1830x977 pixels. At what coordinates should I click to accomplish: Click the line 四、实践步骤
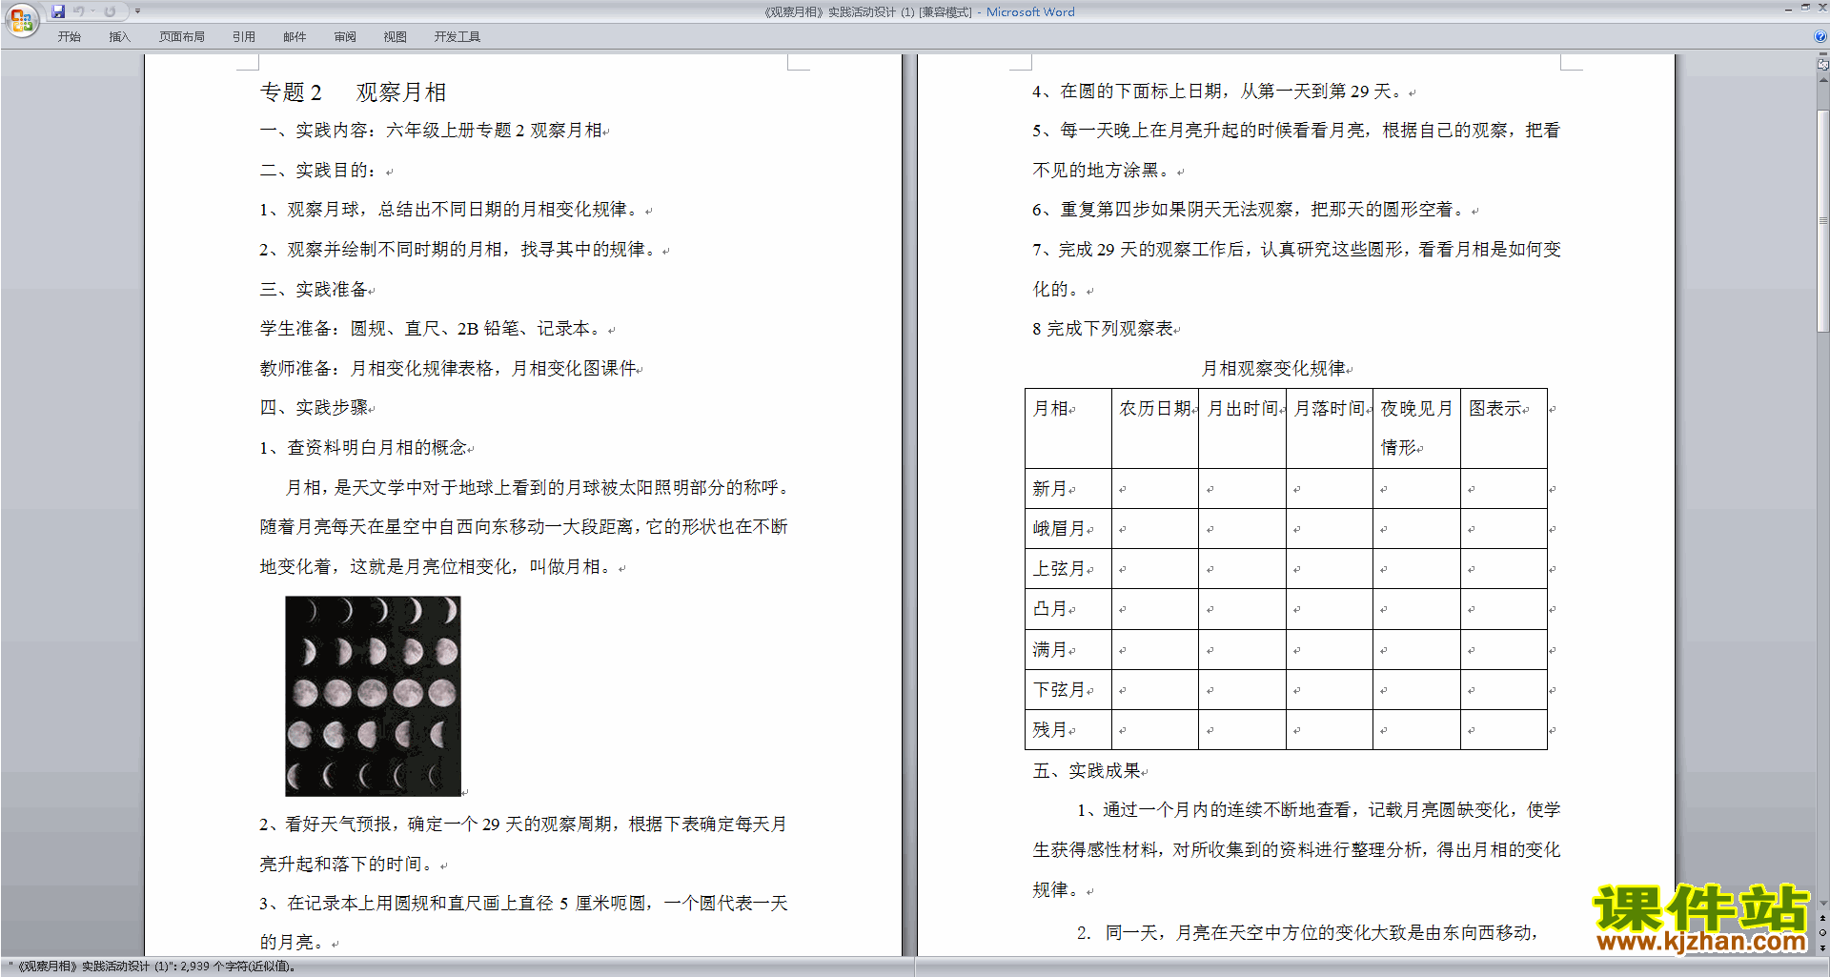coord(314,408)
